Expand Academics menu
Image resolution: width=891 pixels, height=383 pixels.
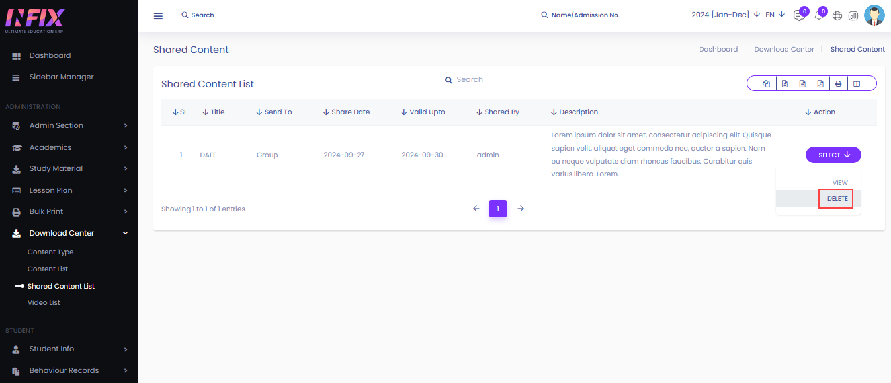[x=69, y=147]
